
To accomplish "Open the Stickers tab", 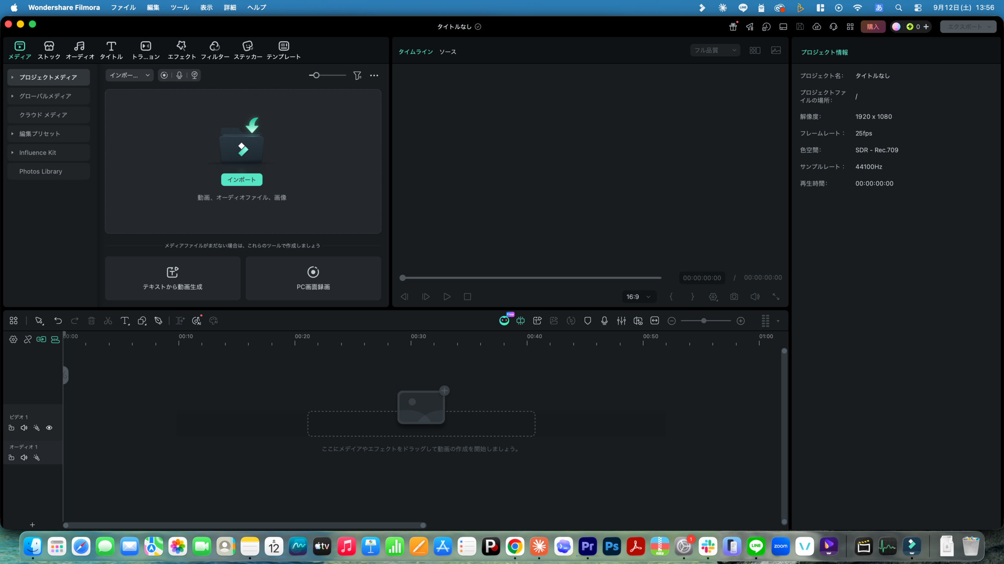I will tap(248, 51).
